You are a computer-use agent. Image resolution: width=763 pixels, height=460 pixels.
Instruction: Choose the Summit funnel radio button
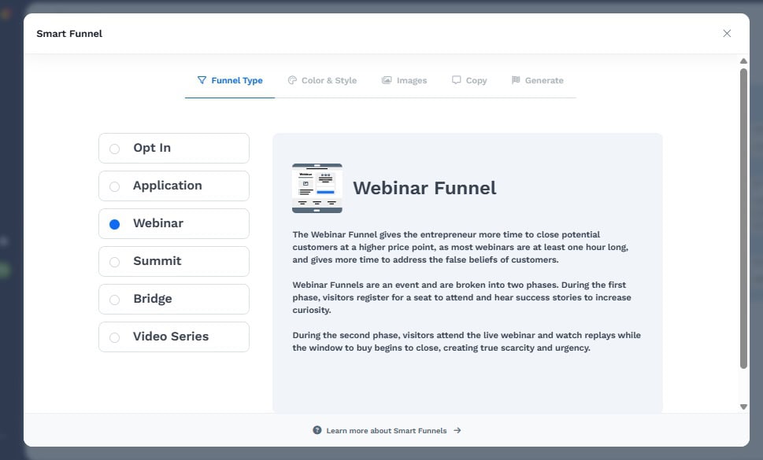pyautogui.click(x=114, y=261)
